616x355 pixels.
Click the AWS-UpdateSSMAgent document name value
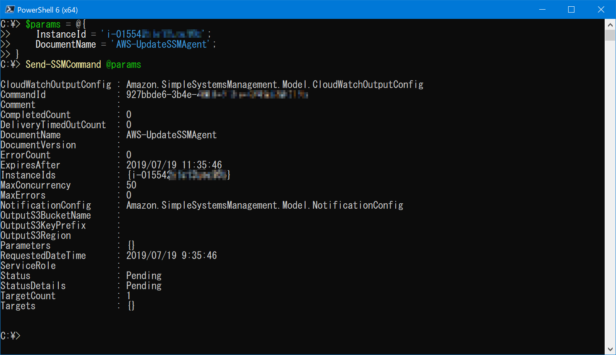pos(171,135)
